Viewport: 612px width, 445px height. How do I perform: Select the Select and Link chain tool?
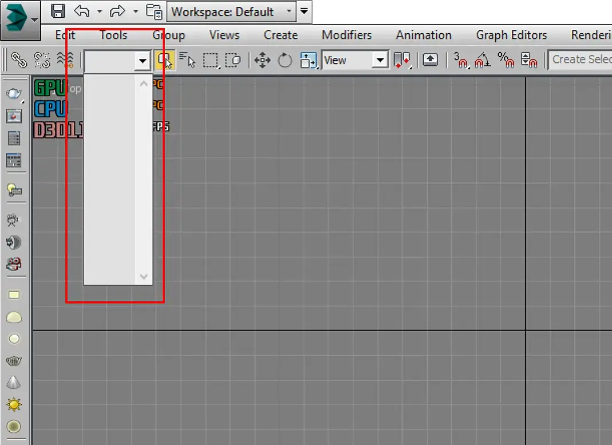click(18, 60)
